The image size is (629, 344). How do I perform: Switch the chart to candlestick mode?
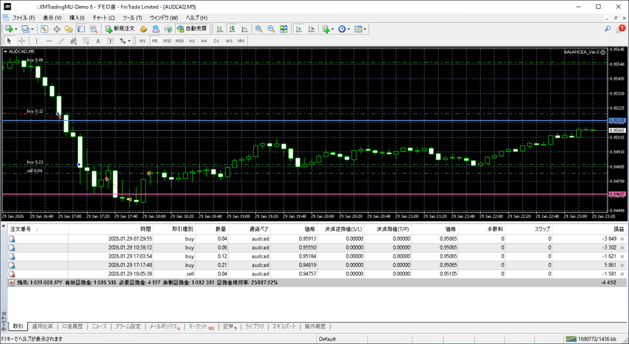click(x=233, y=29)
